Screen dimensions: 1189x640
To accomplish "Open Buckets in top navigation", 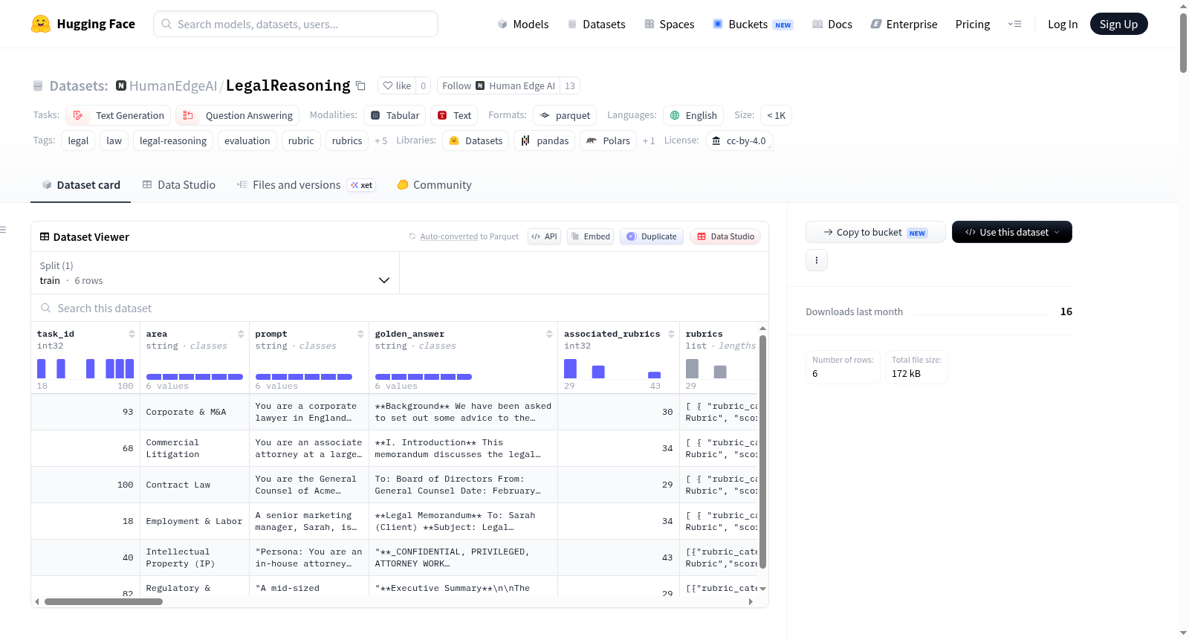I will pos(753,24).
